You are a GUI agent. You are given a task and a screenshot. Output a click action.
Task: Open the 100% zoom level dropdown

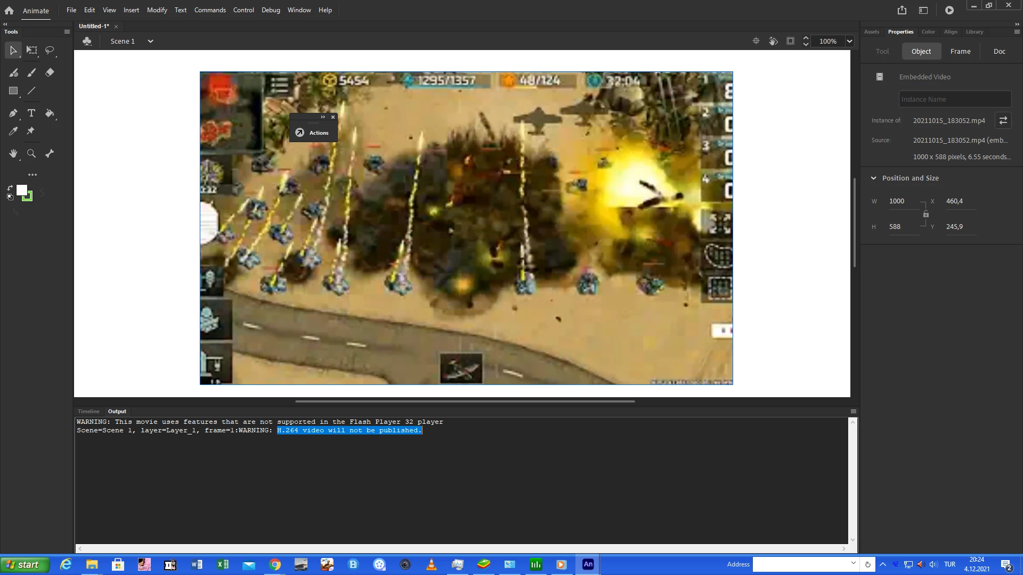click(x=849, y=41)
